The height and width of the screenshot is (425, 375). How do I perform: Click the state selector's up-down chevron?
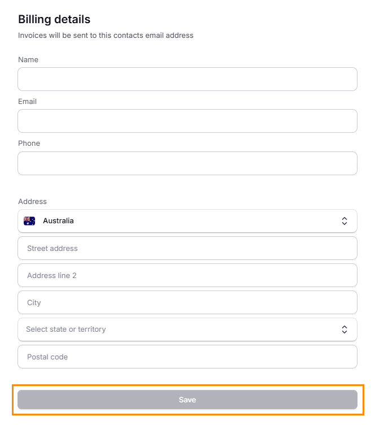(345, 329)
